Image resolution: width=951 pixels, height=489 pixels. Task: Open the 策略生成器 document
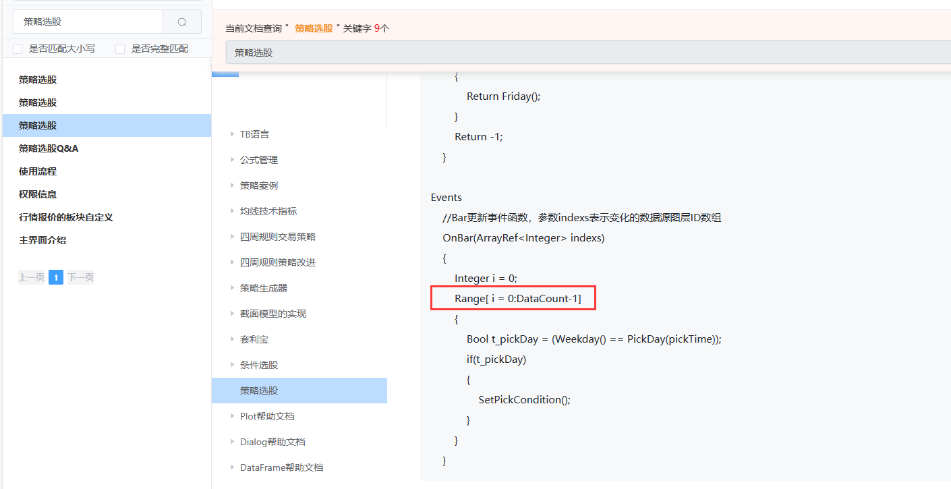click(x=264, y=288)
